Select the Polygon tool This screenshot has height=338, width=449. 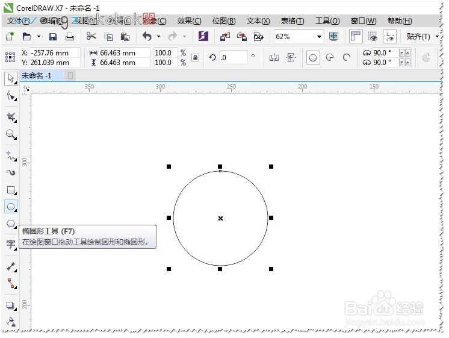[11, 224]
